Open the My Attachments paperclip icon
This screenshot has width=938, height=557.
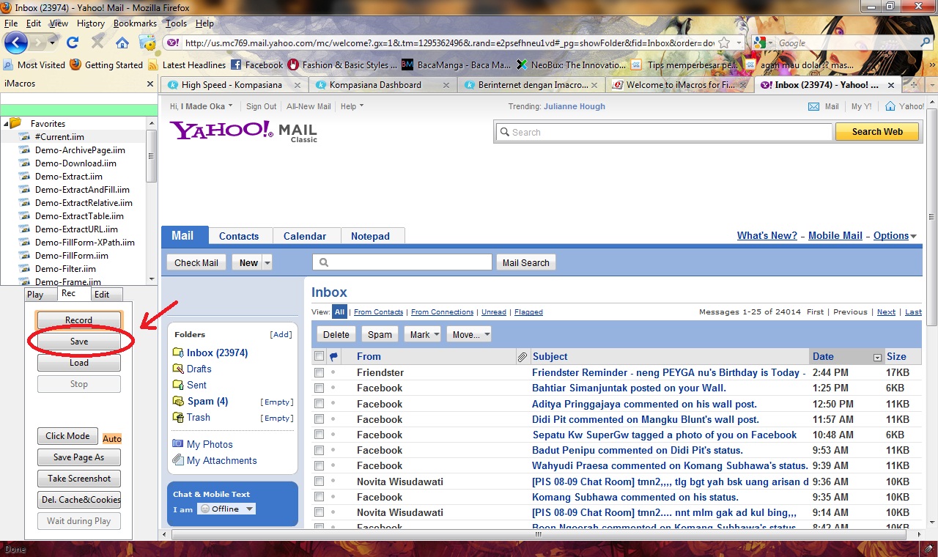[177, 460]
